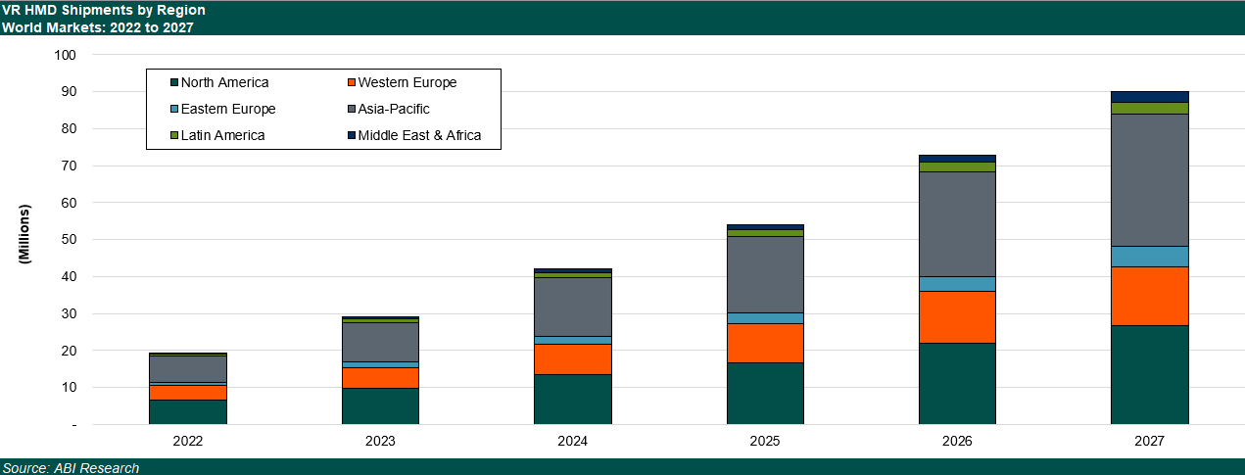Click the 'VR HMD Shipments by Region' title

[103, 10]
